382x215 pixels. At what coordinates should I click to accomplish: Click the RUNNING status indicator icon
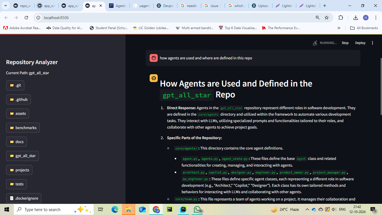tap(315, 43)
